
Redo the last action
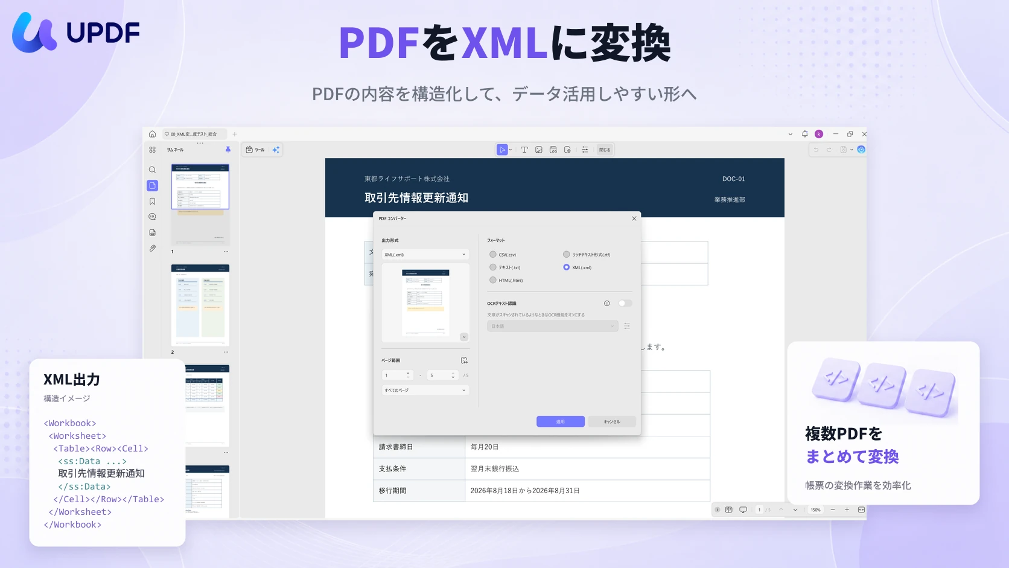(829, 150)
